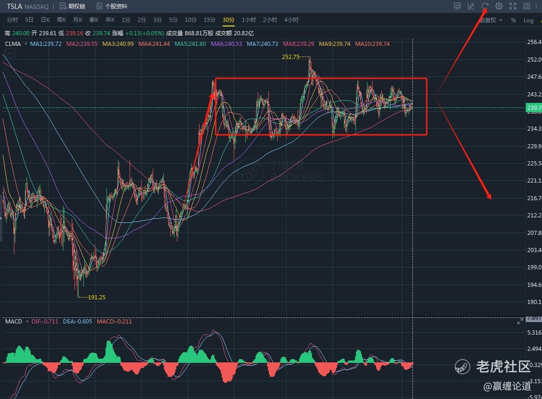542x399 pixels.
Task: Click the high value 240.00
Action: pyautogui.click(x=21, y=33)
